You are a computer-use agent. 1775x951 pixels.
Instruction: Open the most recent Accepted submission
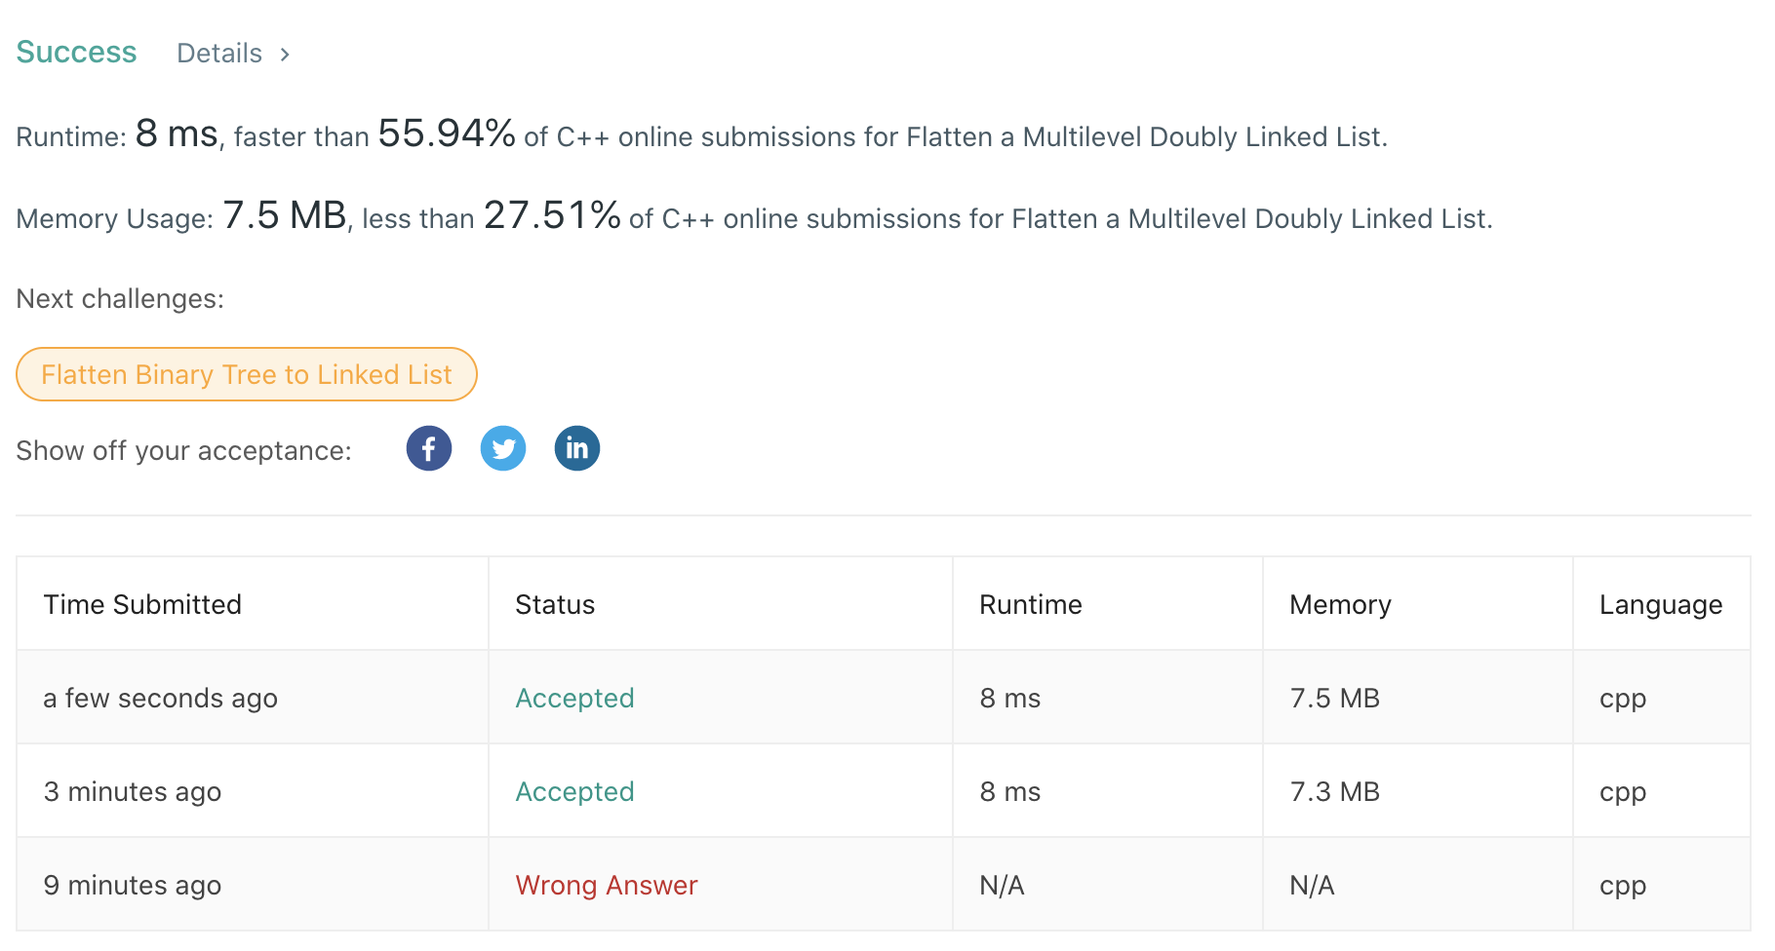(574, 699)
